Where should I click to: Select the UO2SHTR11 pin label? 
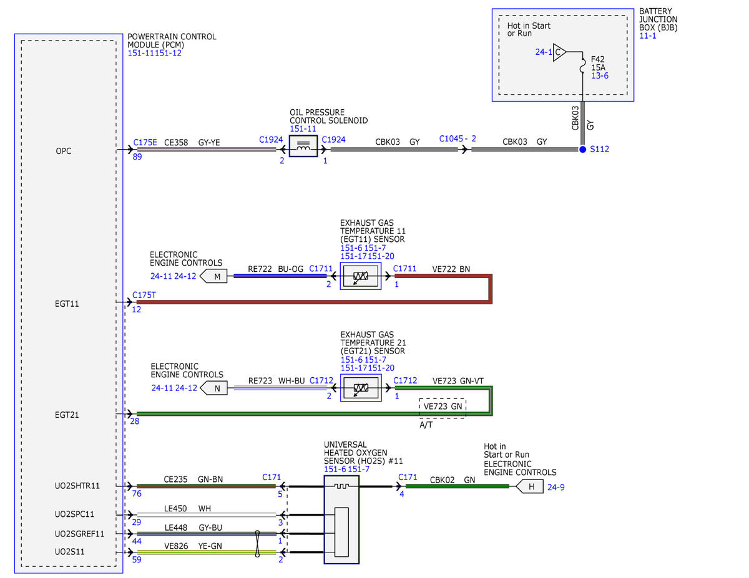(77, 486)
